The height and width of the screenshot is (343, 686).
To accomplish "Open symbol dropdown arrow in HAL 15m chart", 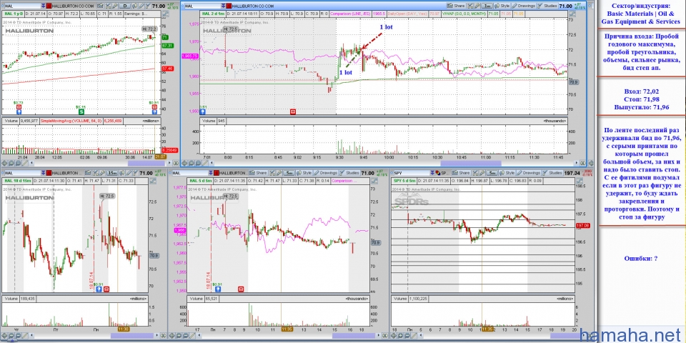I will coord(43,173).
